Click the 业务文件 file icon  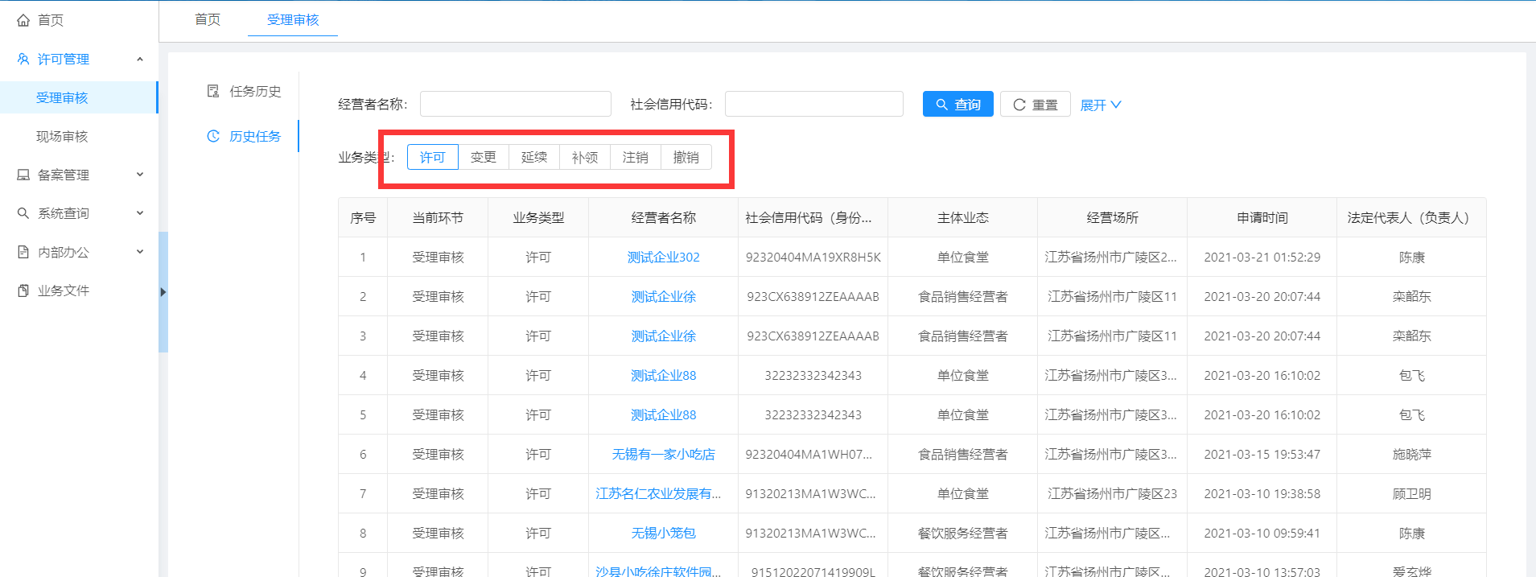click(23, 291)
